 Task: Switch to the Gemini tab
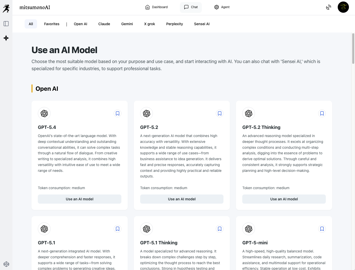coord(127,24)
